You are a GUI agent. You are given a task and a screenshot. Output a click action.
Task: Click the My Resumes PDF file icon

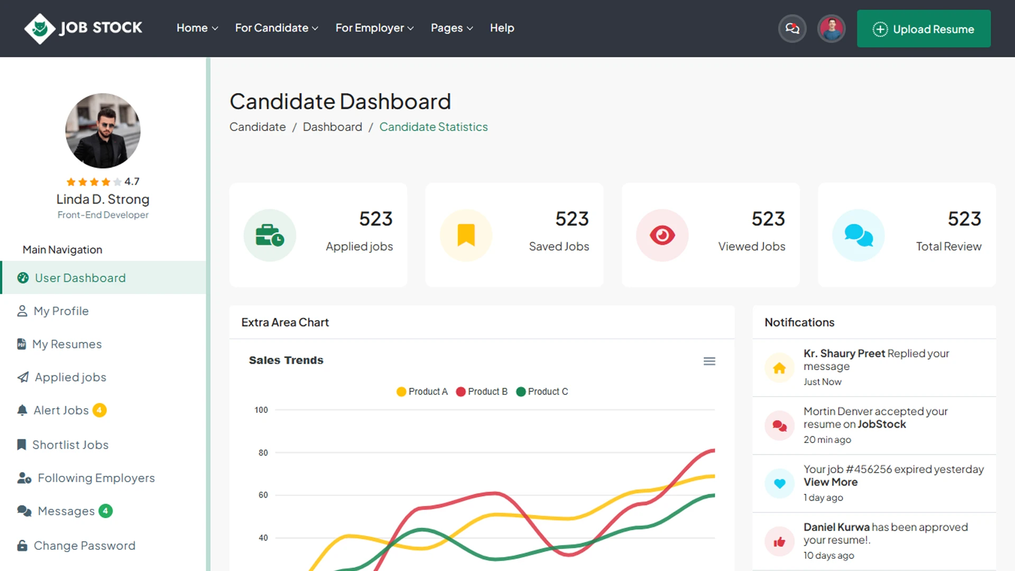pos(21,344)
